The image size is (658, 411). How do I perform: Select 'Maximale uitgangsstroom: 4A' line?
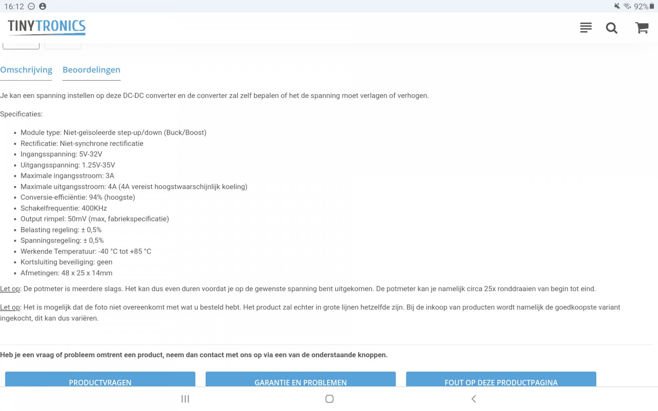(134, 187)
